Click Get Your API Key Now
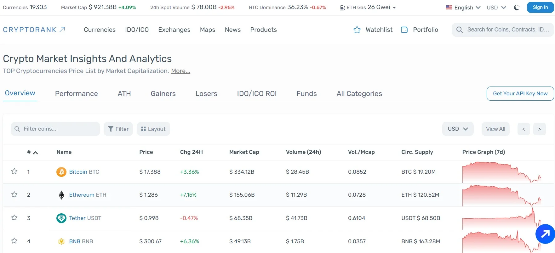Screen dimensions: 555x253 tap(520, 93)
